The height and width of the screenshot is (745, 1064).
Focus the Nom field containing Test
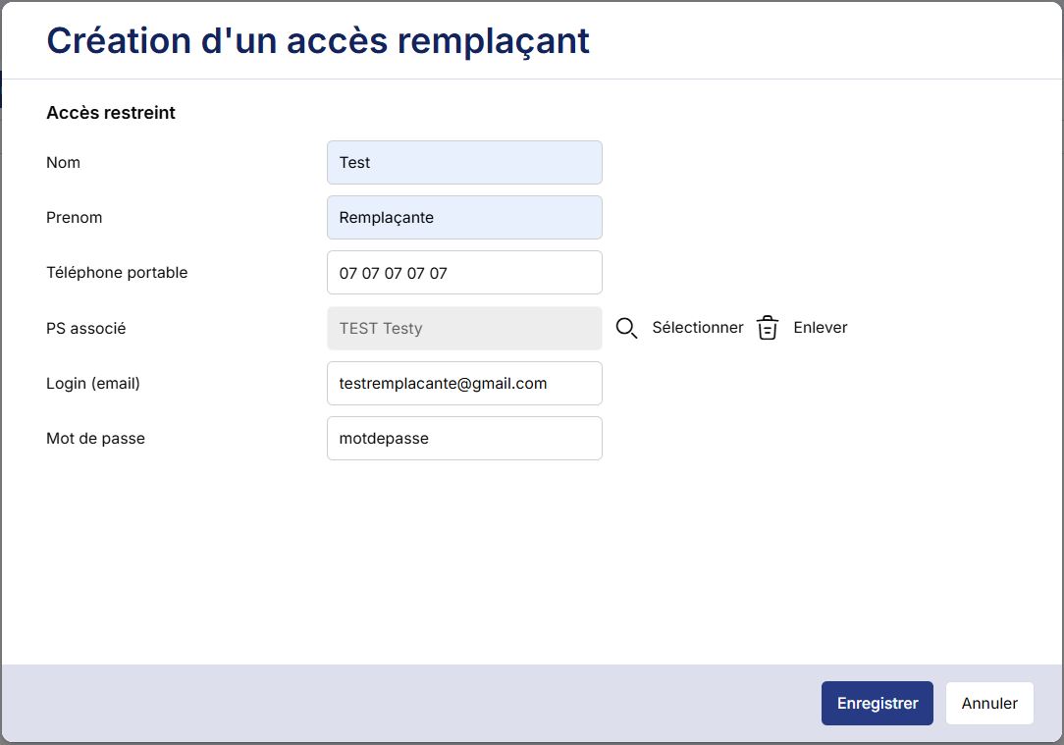pos(464,163)
